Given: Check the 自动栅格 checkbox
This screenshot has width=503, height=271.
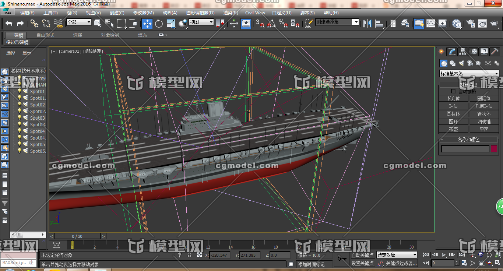Looking at the screenshot, I should coord(453,91).
